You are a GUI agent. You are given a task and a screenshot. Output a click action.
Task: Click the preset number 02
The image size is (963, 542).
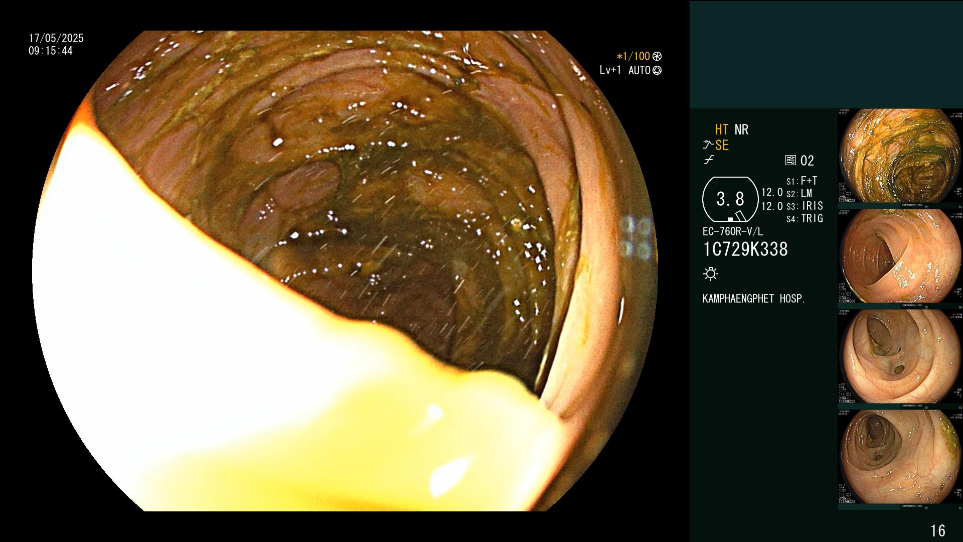807,161
